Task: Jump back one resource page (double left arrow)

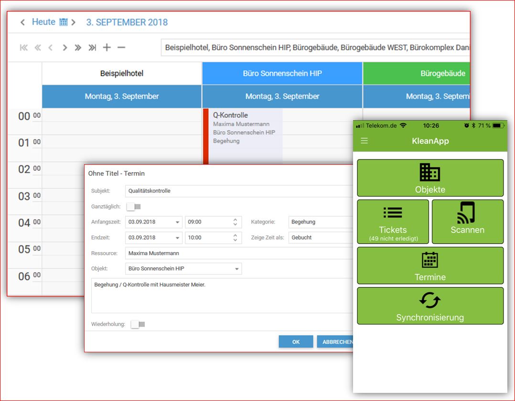Action: click(x=38, y=48)
